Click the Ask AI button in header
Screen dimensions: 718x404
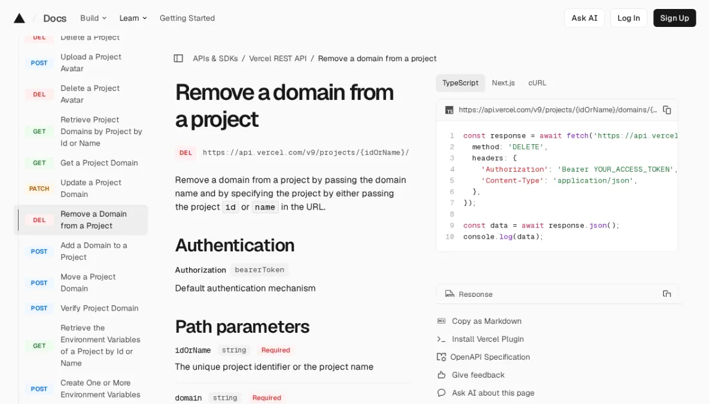(584, 18)
